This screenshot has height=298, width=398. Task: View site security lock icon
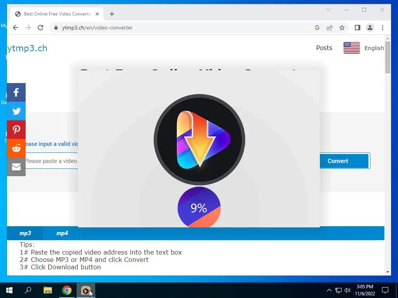56,28
